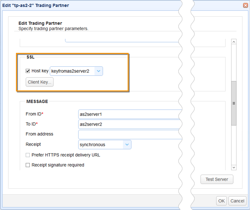Screen dimensions: 250x210
Task: Cancel the trading partner edit
Action: click(x=237, y=201)
